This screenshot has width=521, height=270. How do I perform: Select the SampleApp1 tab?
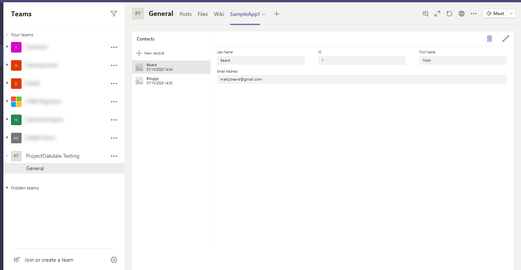pos(245,14)
